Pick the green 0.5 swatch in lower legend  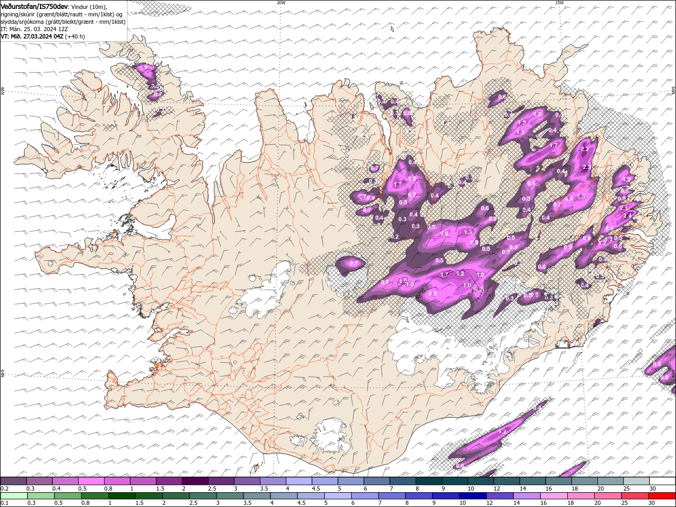[68, 496]
